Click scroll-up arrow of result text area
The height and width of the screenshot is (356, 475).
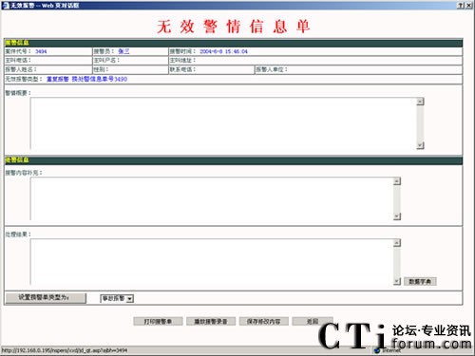(x=397, y=243)
